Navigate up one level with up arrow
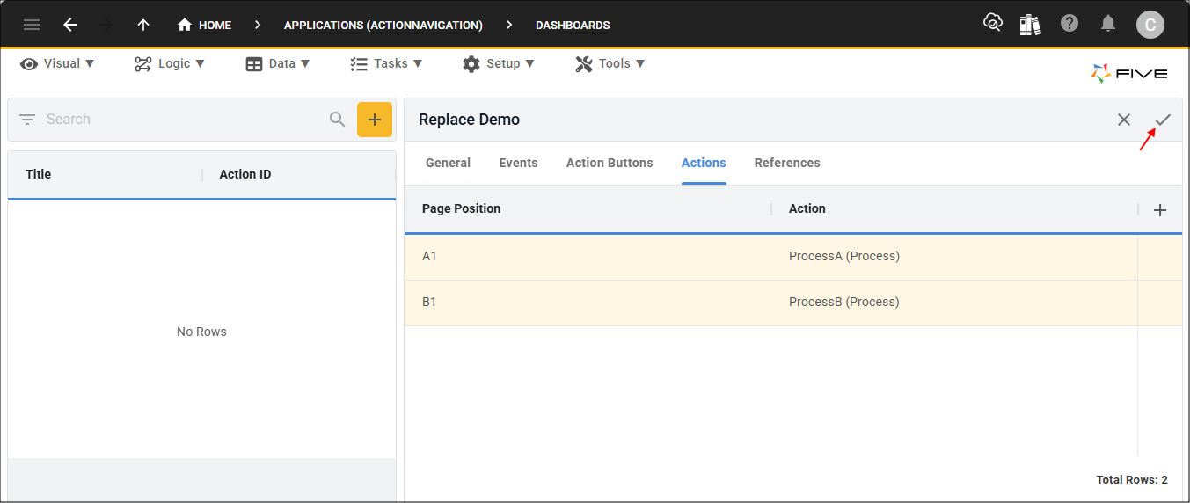This screenshot has width=1190, height=503. click(x=143, y=25)
